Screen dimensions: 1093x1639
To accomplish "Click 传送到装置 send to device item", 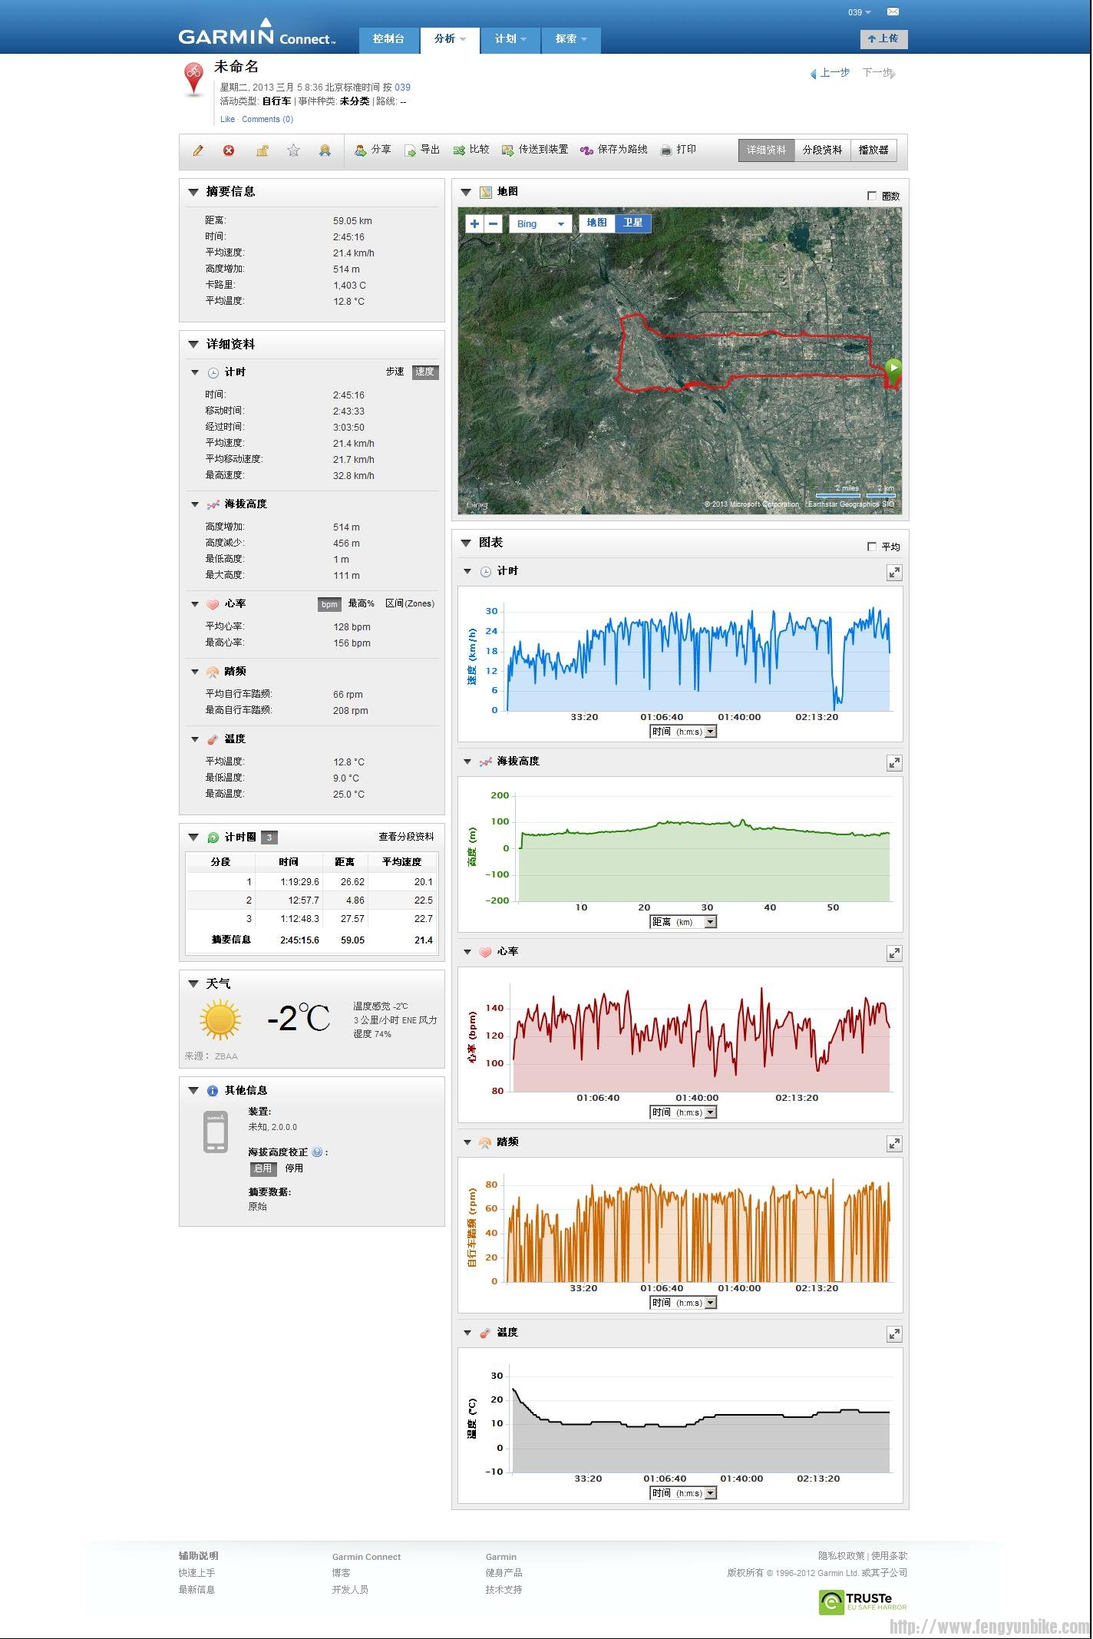I will (x=535, y=150).
